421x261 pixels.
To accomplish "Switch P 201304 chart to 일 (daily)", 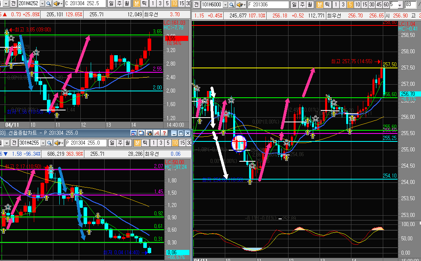I will pos(112,143).
